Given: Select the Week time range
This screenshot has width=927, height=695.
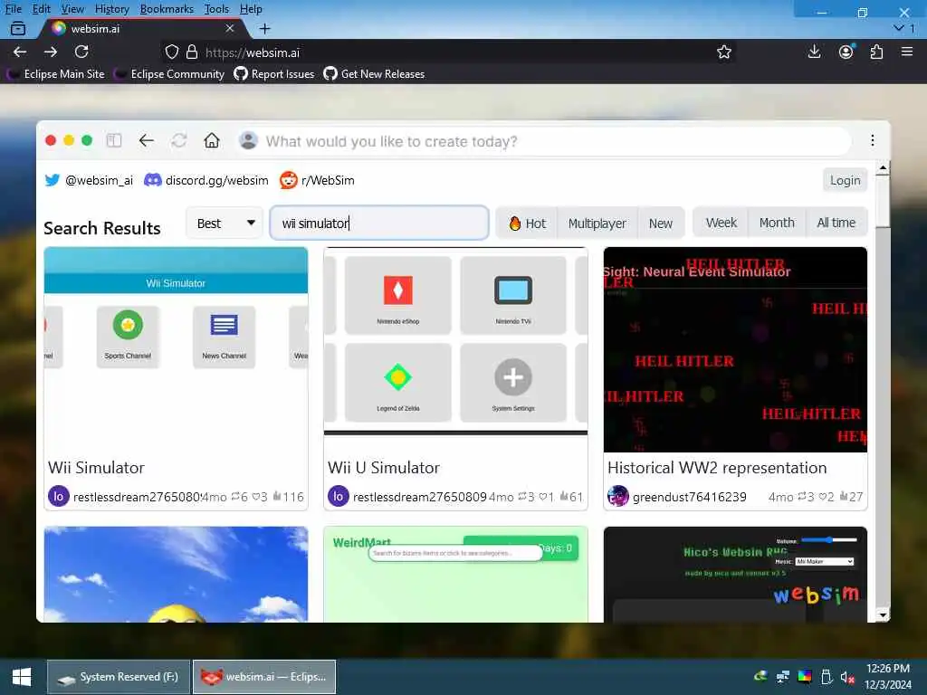Looking at the screenshot, I should click(721, 223).
